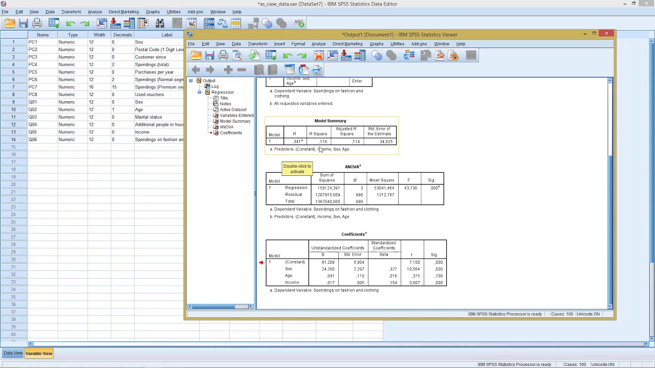Undo in the Viewer toolbar

pos(288,55)
